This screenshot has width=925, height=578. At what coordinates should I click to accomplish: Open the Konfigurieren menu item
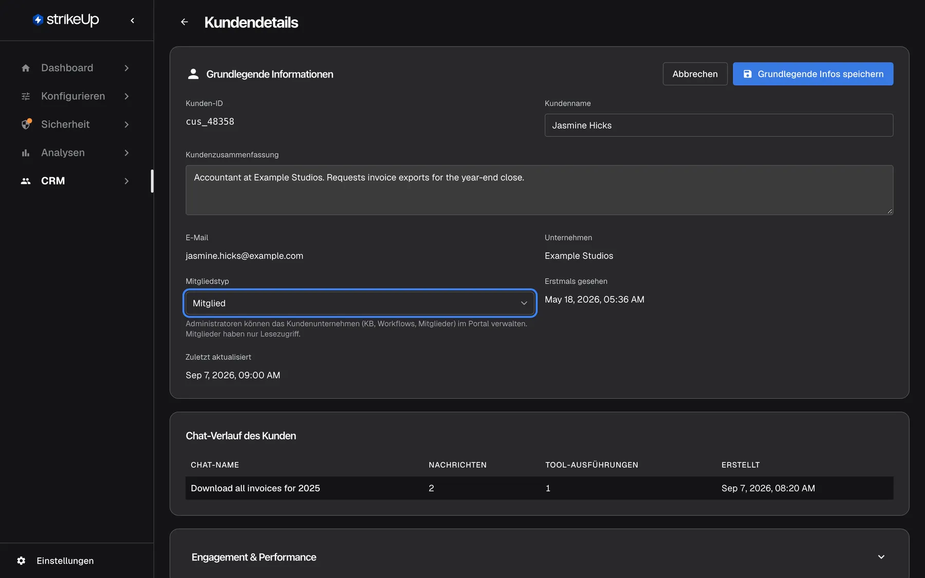point(76,96)
